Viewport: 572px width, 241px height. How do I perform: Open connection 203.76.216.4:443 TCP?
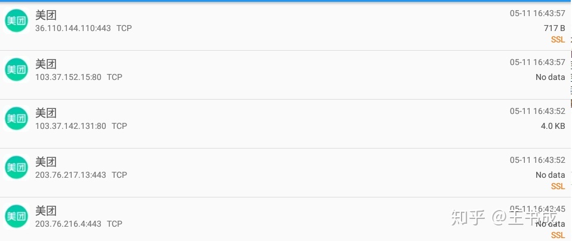[285, 219]
